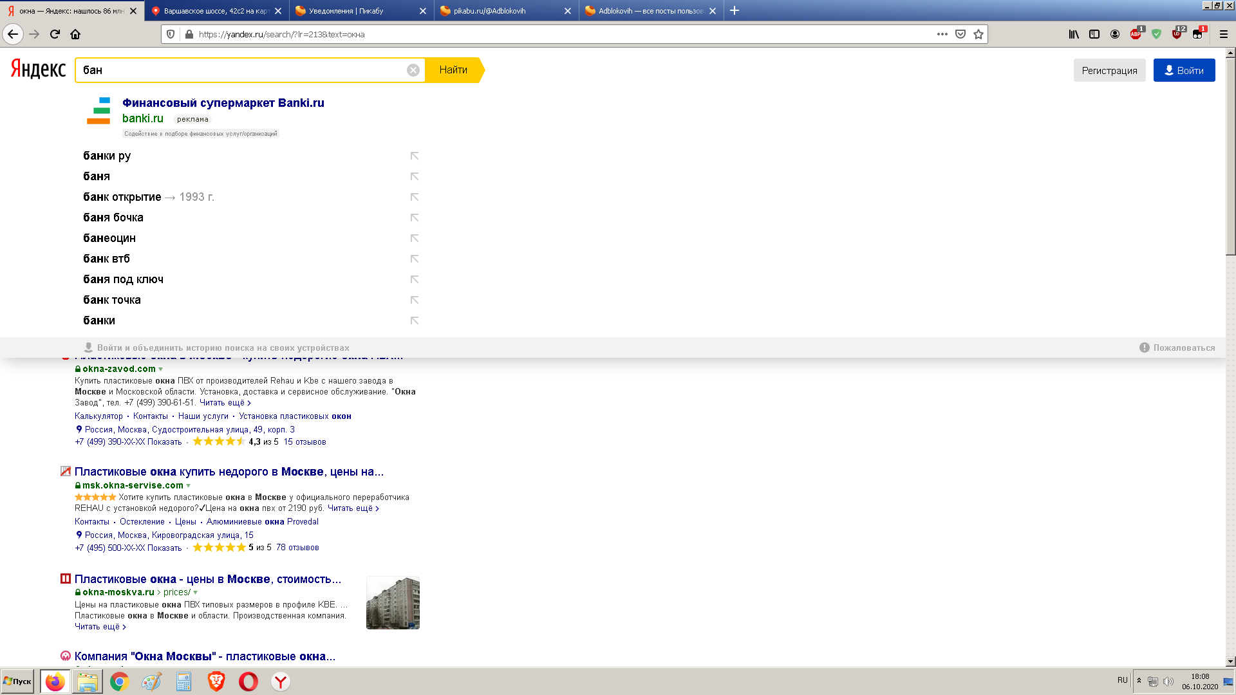Open a new browser tab
This screenshot has width=1236, height=695.
(735, 10)
